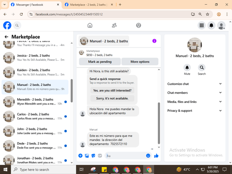Expand the Chat members section

(x=194, y=93)
